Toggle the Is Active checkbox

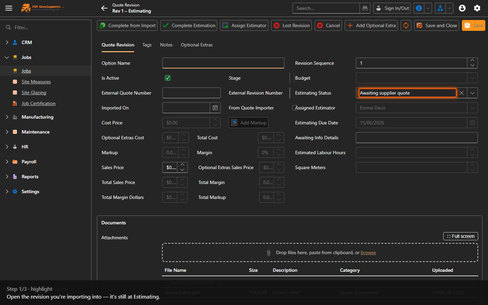pos(168,78)
